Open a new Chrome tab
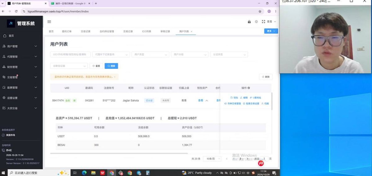 96,3
